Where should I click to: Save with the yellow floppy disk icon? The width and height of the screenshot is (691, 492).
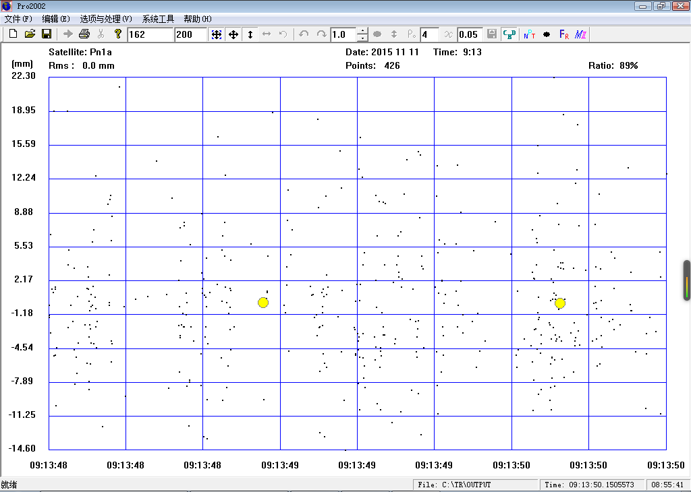(x=47, y=34)
